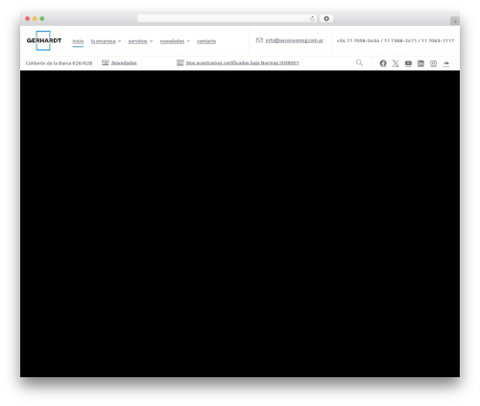
Task: Open the ISO9001 certification link
Action: point(242,63)
